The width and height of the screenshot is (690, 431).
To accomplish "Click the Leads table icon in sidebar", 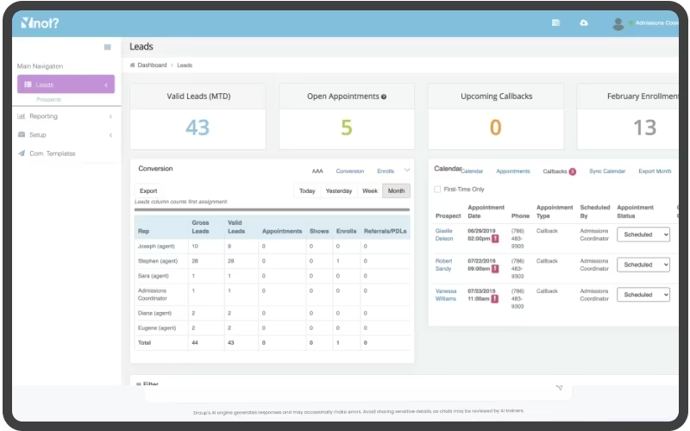I will (28, 84).
